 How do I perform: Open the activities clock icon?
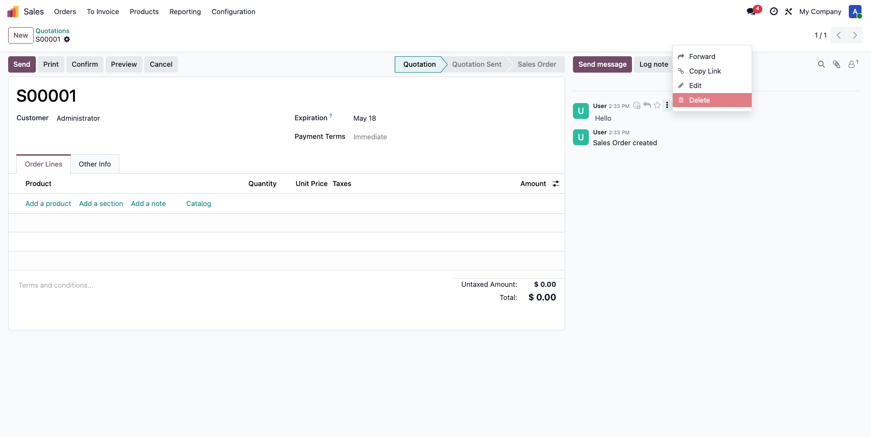pos(774,11)
